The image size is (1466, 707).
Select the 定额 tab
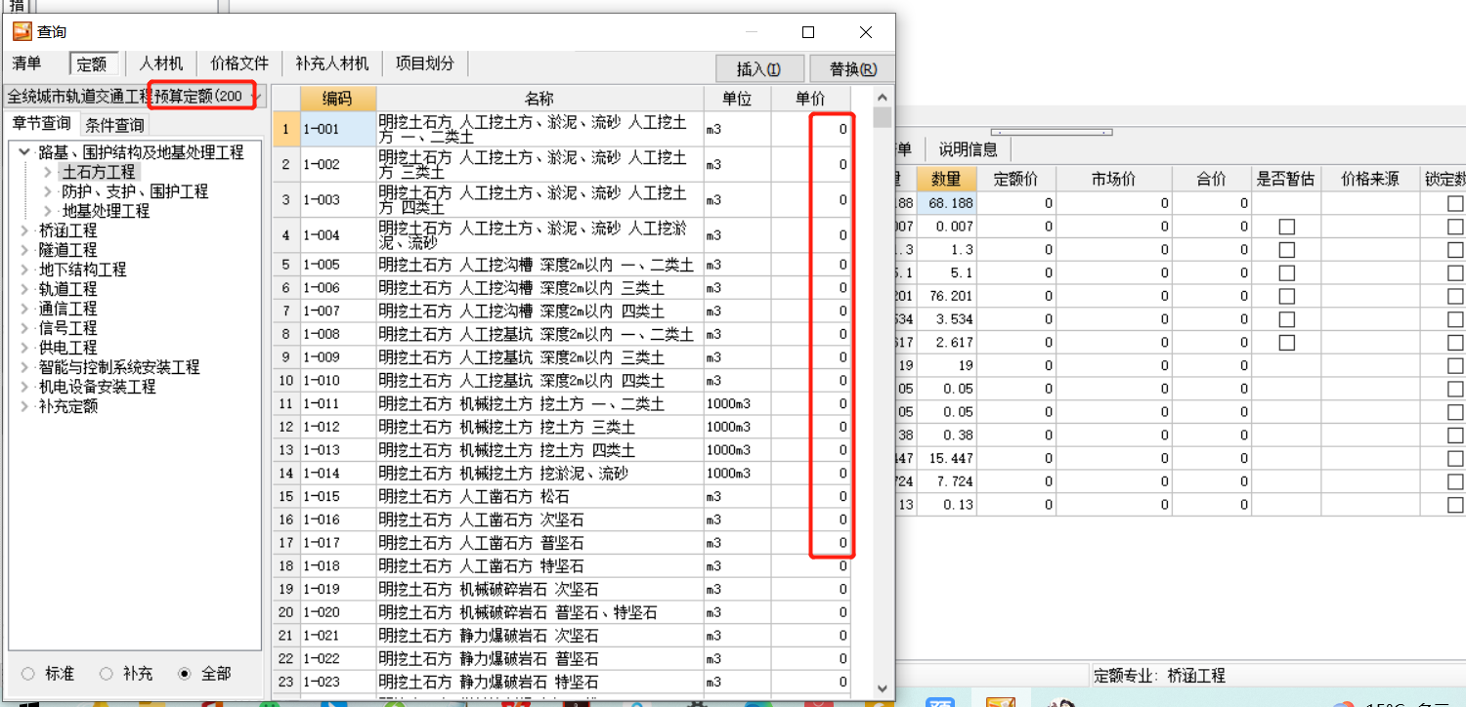coord(93,63)
